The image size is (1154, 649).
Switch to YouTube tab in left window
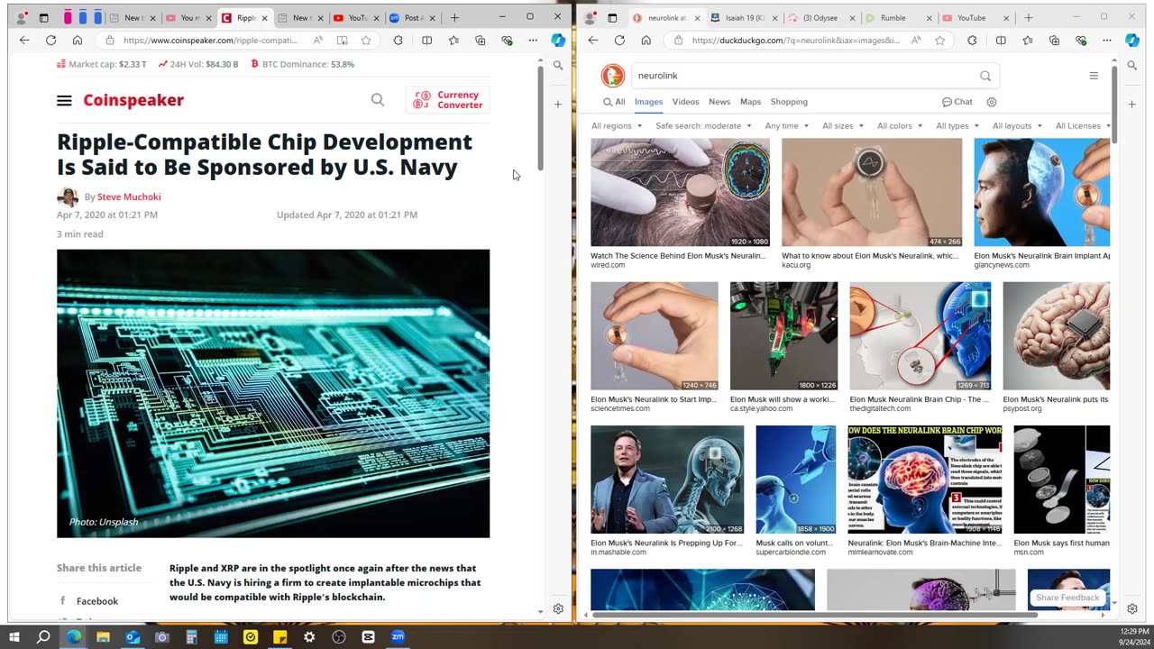pos(356,18)
